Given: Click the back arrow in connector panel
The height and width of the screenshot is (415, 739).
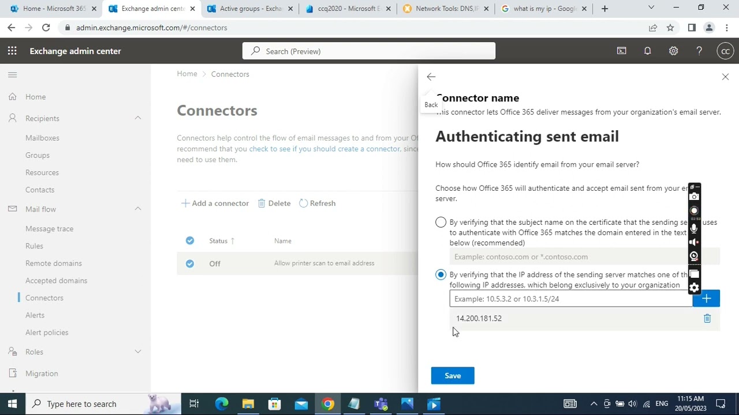Looking at the screenshot, I should click(x=431, y=77).
